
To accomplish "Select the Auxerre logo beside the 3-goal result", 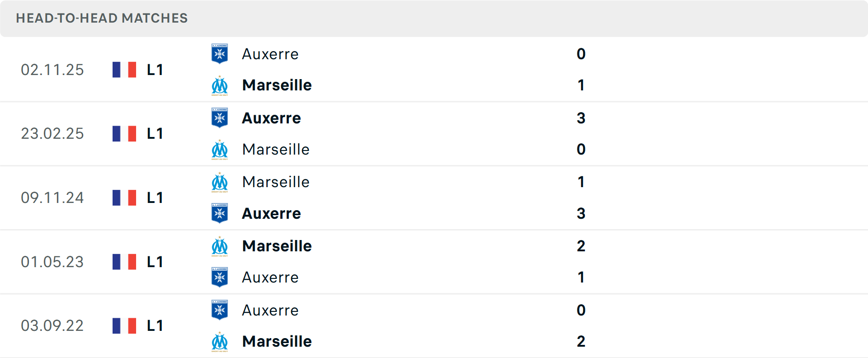I will [219, 213].
